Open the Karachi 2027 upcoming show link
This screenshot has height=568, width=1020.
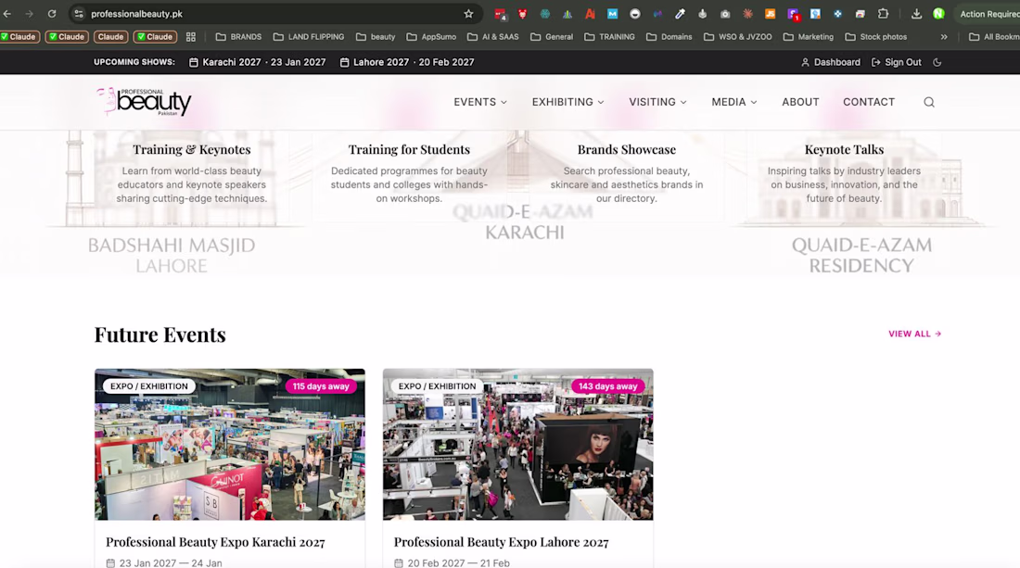[x=257, y=62]
